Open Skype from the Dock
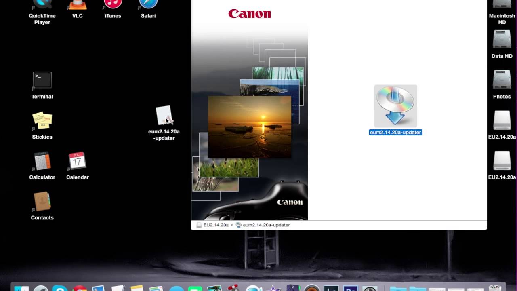 [60, 288]
